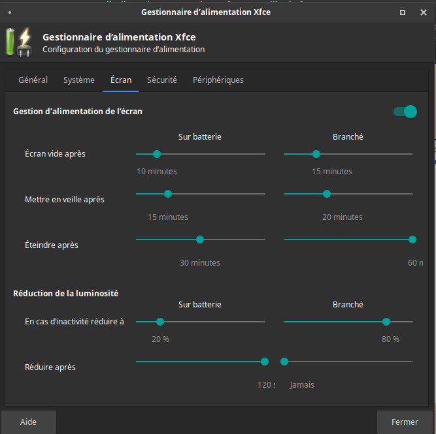
Task: Click the 'Mettre en veille après' label
Action: coord(65,199)
